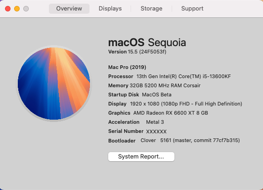Screen dimensions: 263x190
Task: Select the Graphics AMD Radeon RX 6600 XT line
Action: click(x=158, y=113)
